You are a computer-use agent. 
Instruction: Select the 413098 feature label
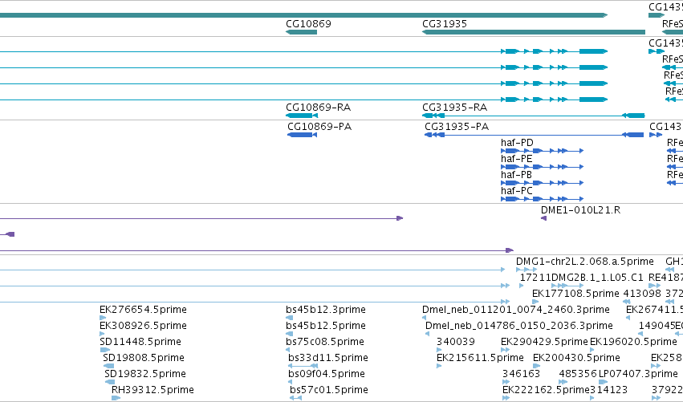(x=642, y=294)
